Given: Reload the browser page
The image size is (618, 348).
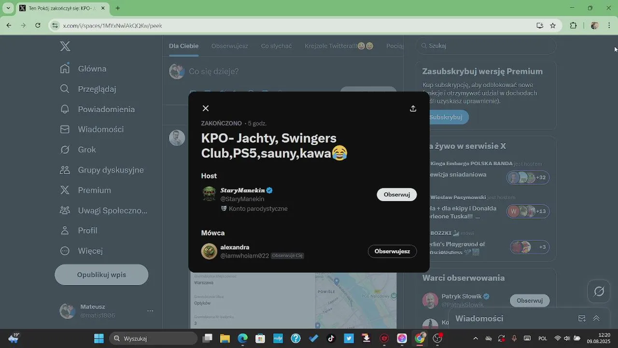Looking at the screenshot, I should click(x=38, y=26).
